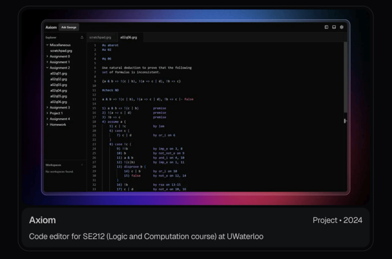Open a02q01.grg in the Explorer tree
This screenshot has height=259, width=392.
[x=59, y=73]
